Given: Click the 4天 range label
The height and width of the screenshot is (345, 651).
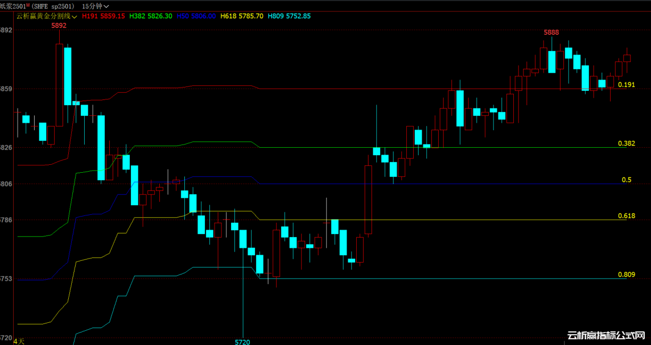Looking at the screenshot, I should point(19,341).
